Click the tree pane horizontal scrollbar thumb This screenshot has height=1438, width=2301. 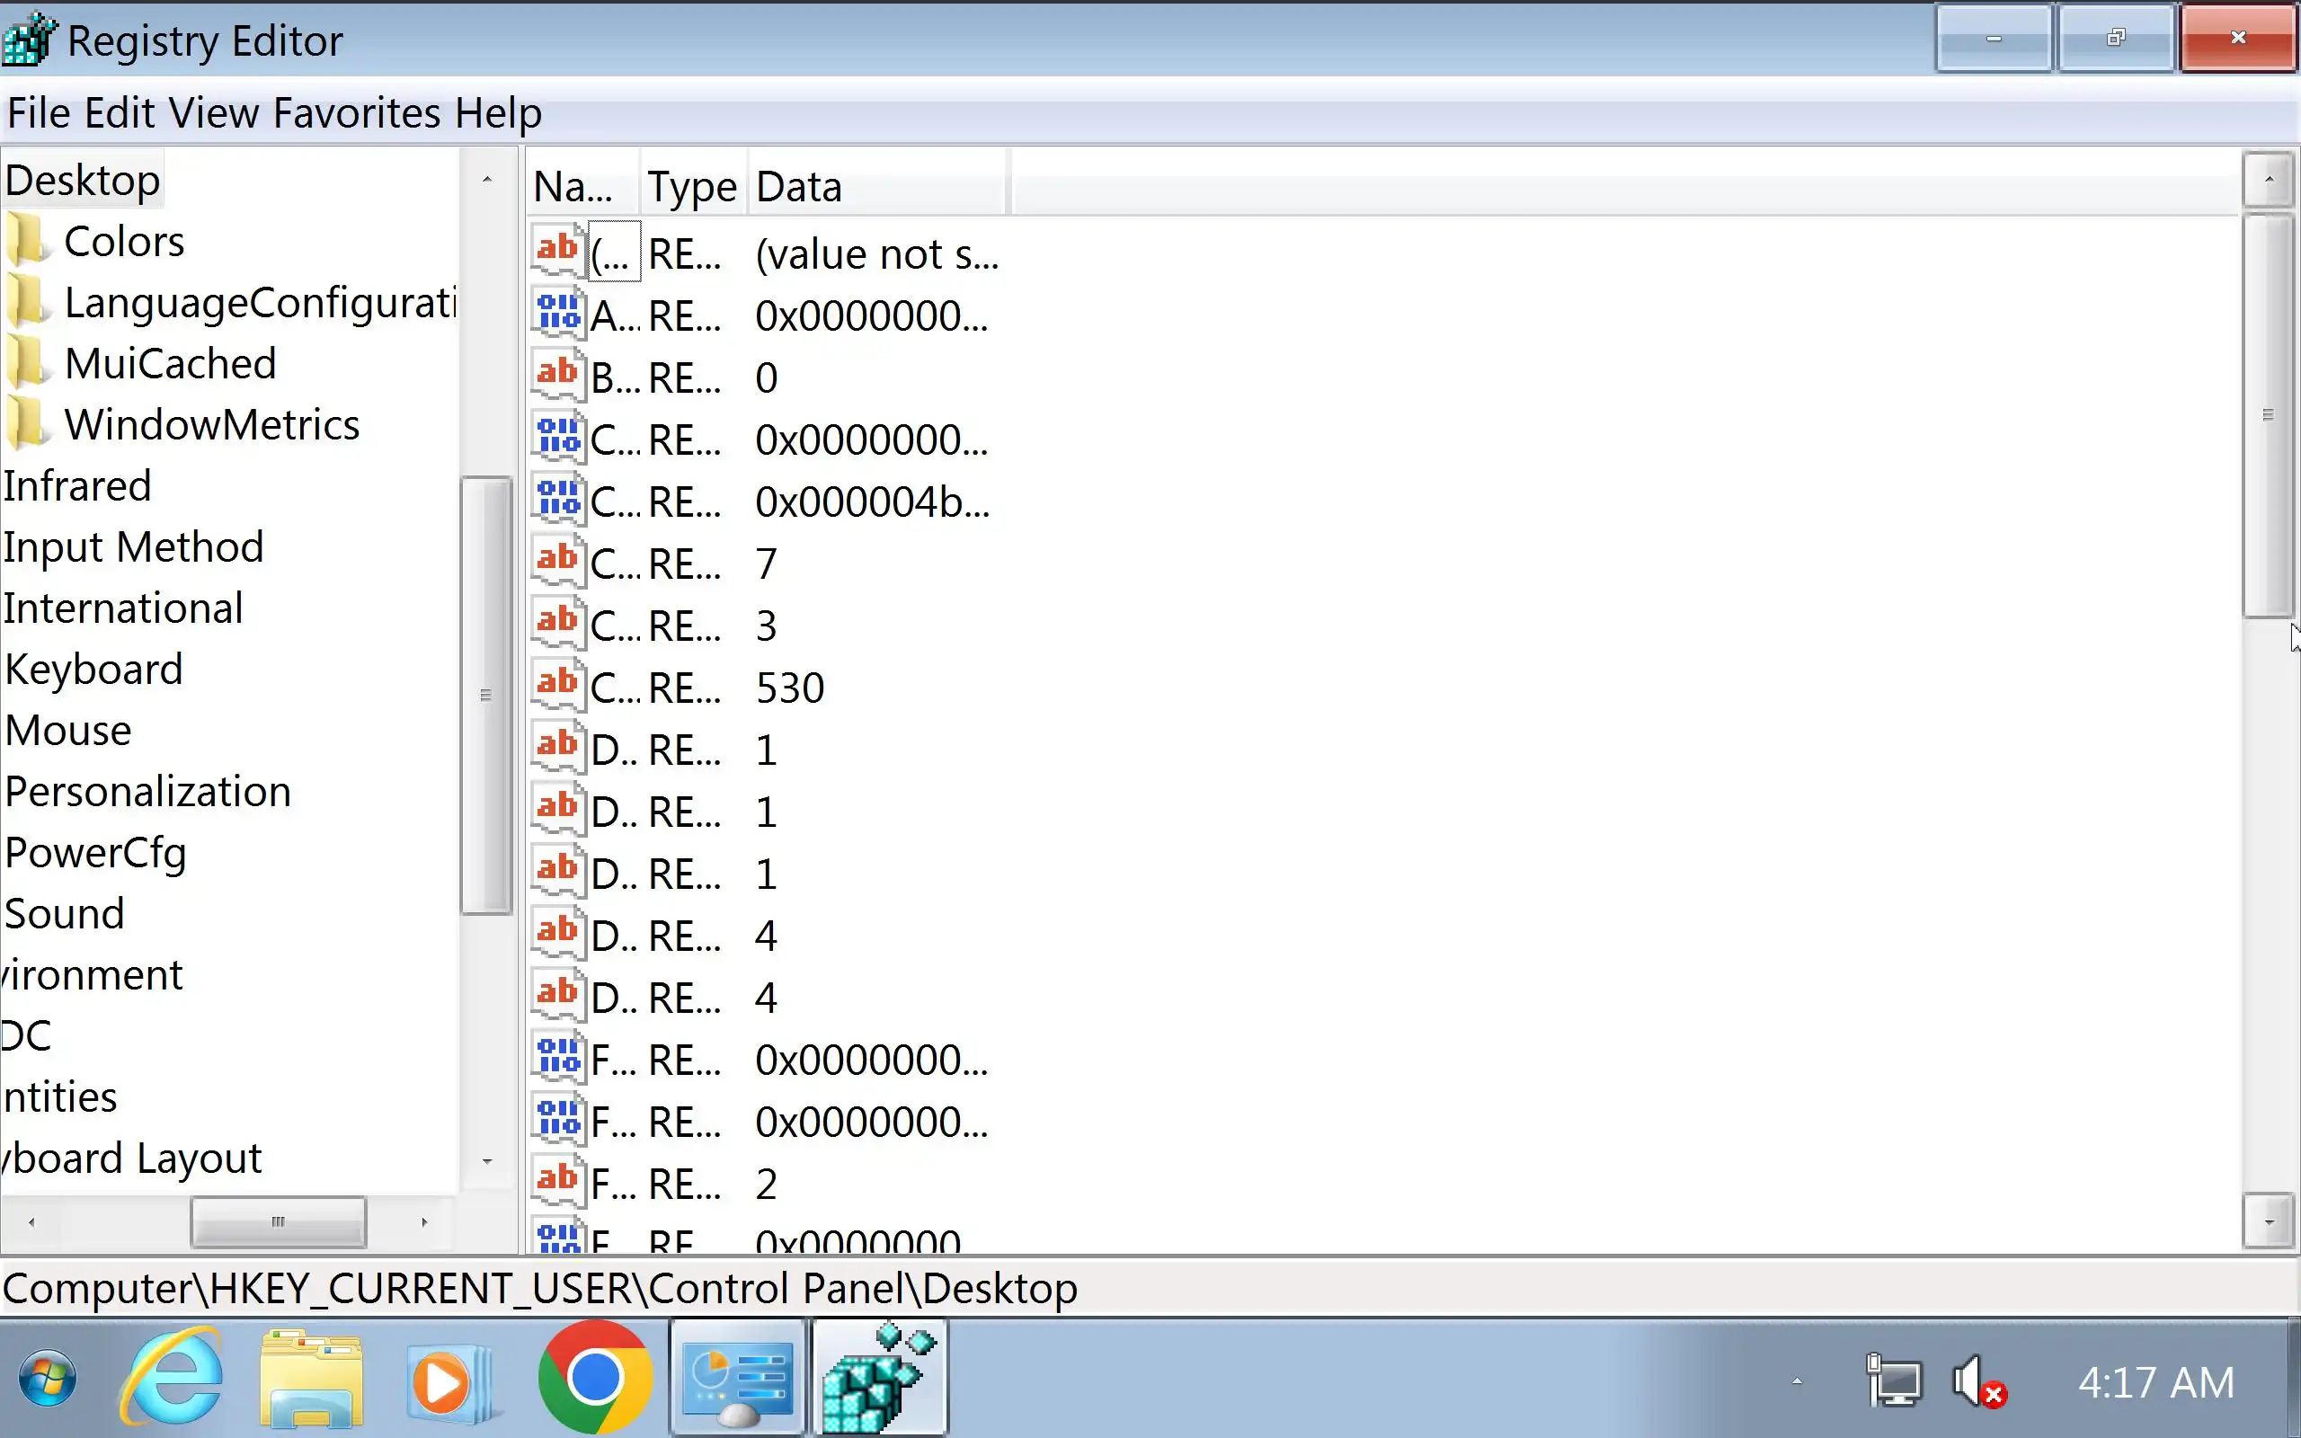(x=278, y=1221)
